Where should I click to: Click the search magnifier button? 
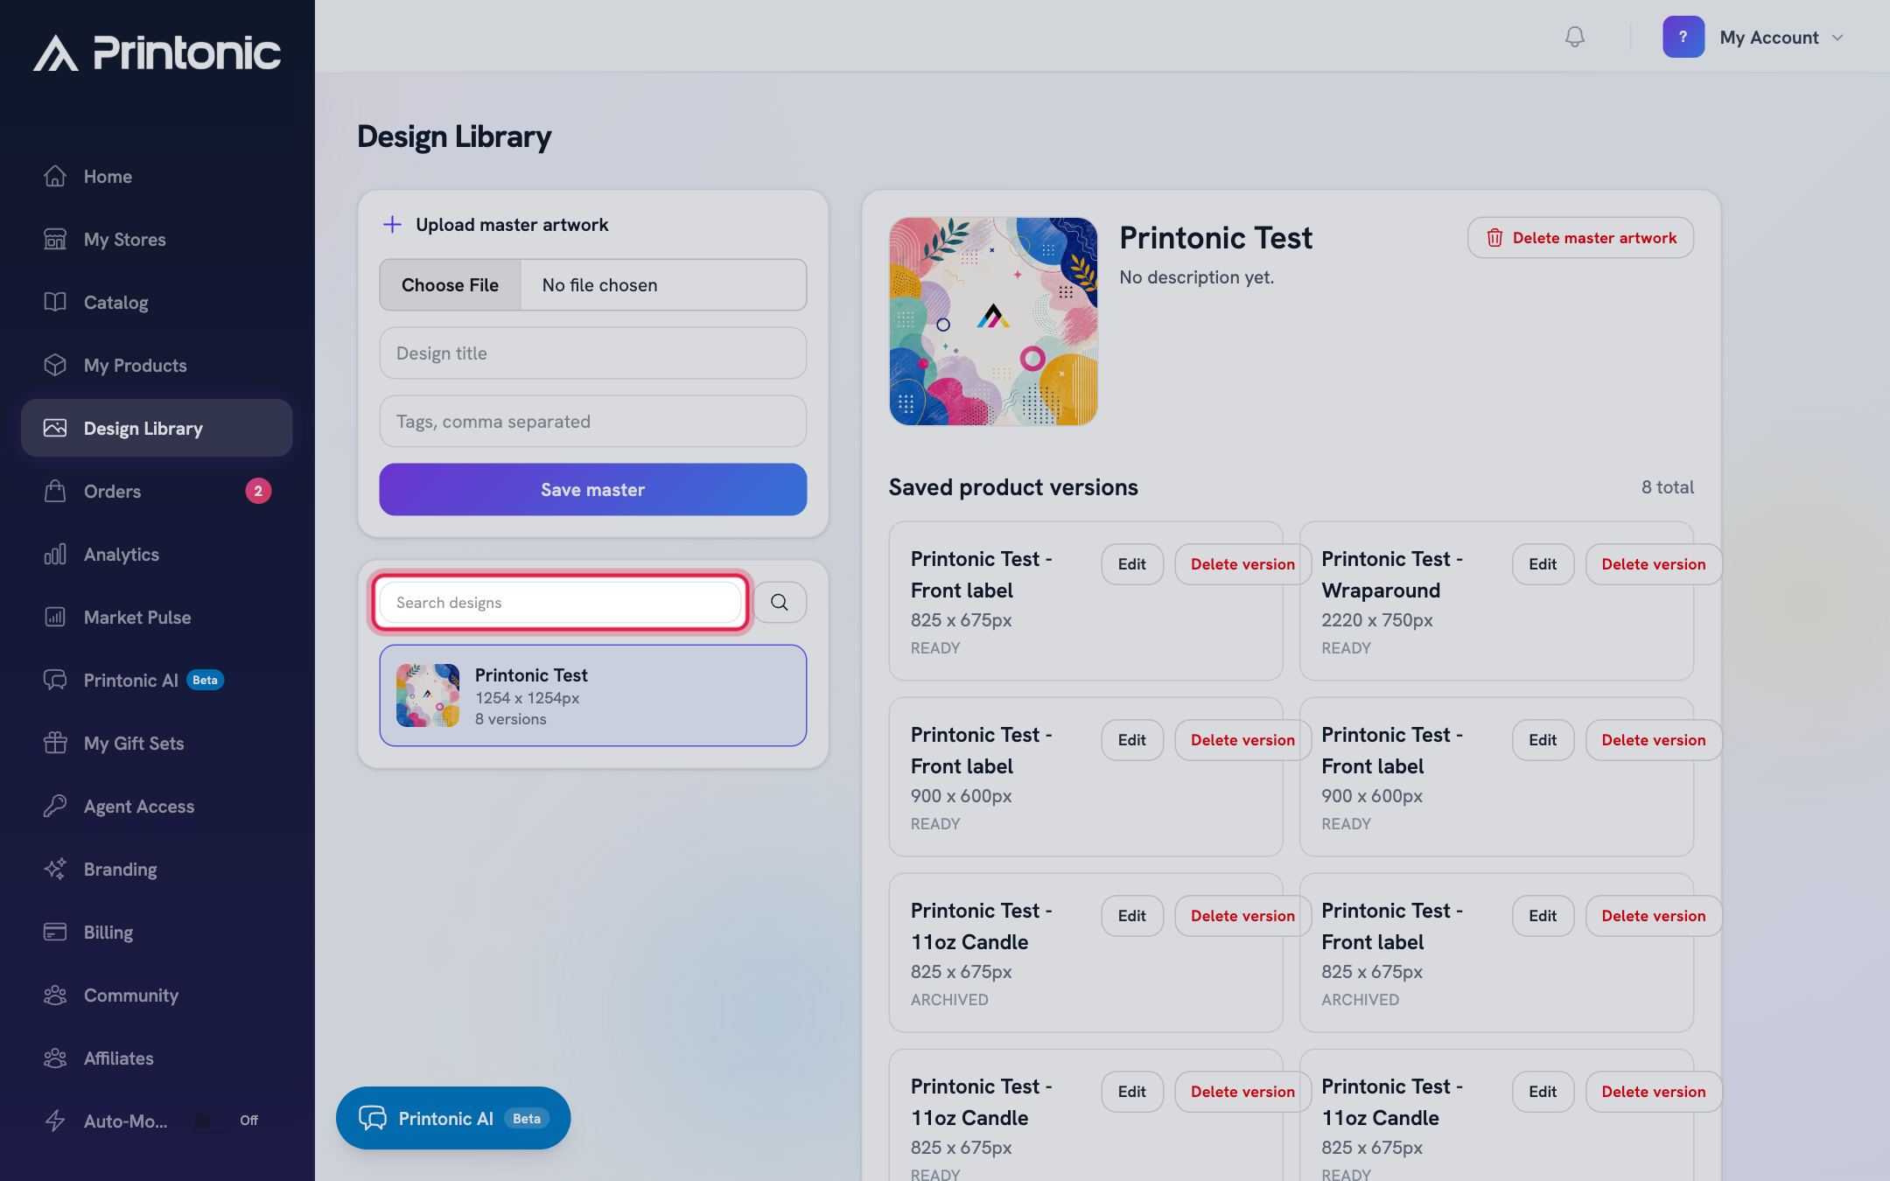[780, 602]
